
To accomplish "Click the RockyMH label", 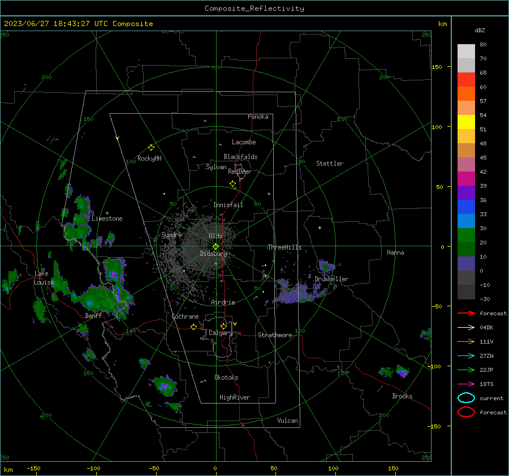I will tap(149, 158).
